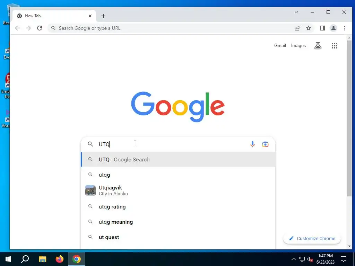Open the Windows Start menu
Screen dimensions: 355x266
[8, 259]
